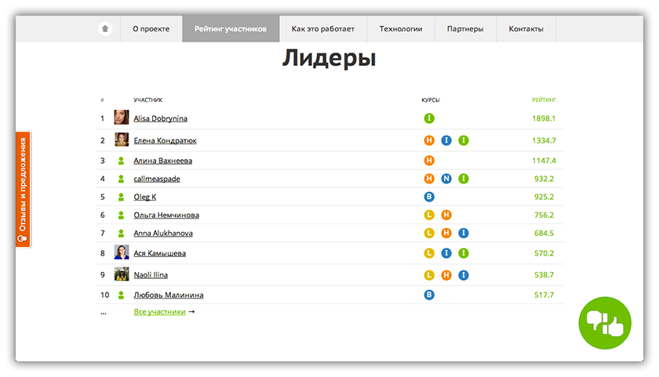Click the rating value 925.2
659x377 pixels.
click(544, 197)
